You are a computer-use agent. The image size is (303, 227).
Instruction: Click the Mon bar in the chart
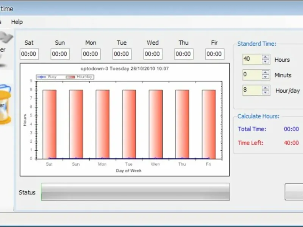(103, 124)
